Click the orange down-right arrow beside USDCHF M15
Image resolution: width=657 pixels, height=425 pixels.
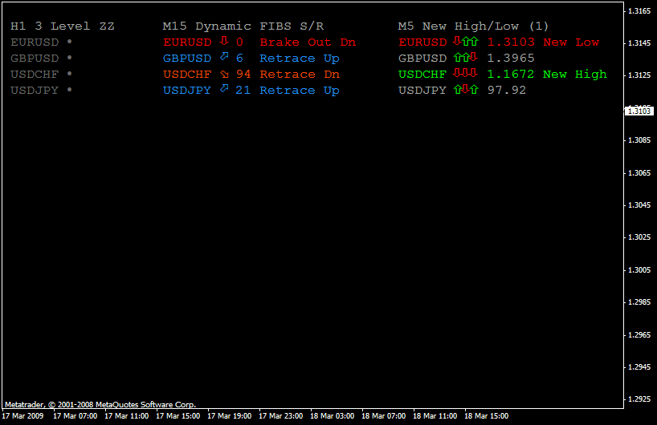(x=224, y=75)
